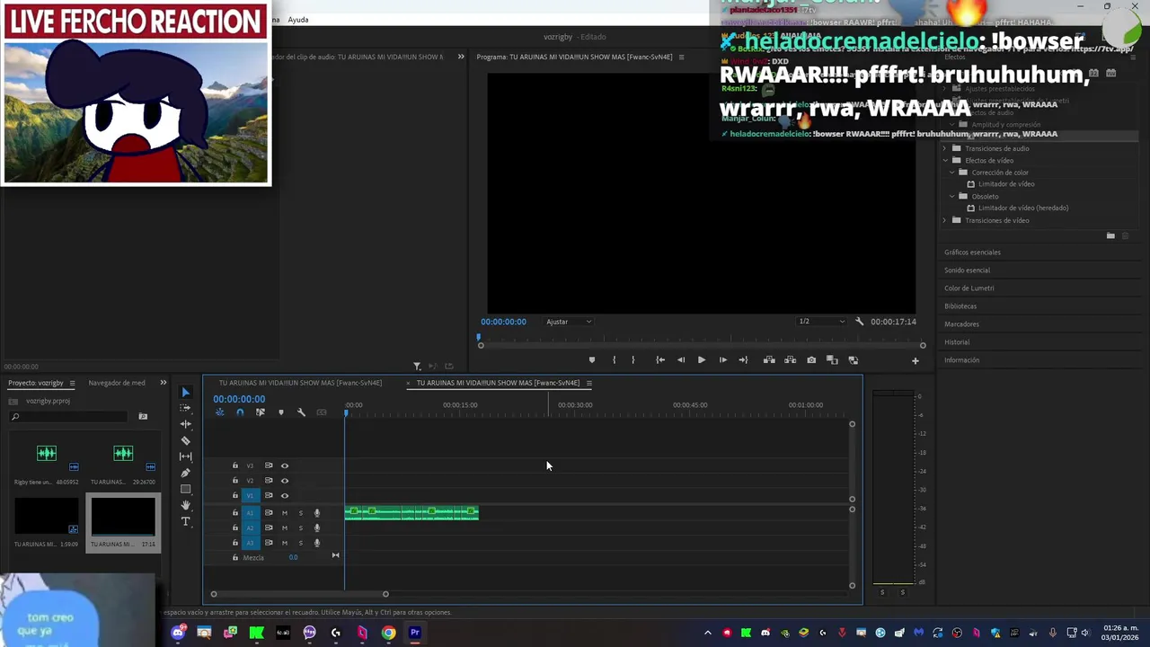This screenshot has height=647, width=1150.
Task: Expand Transiciones de audio folder
Action: tap(945, 148)
